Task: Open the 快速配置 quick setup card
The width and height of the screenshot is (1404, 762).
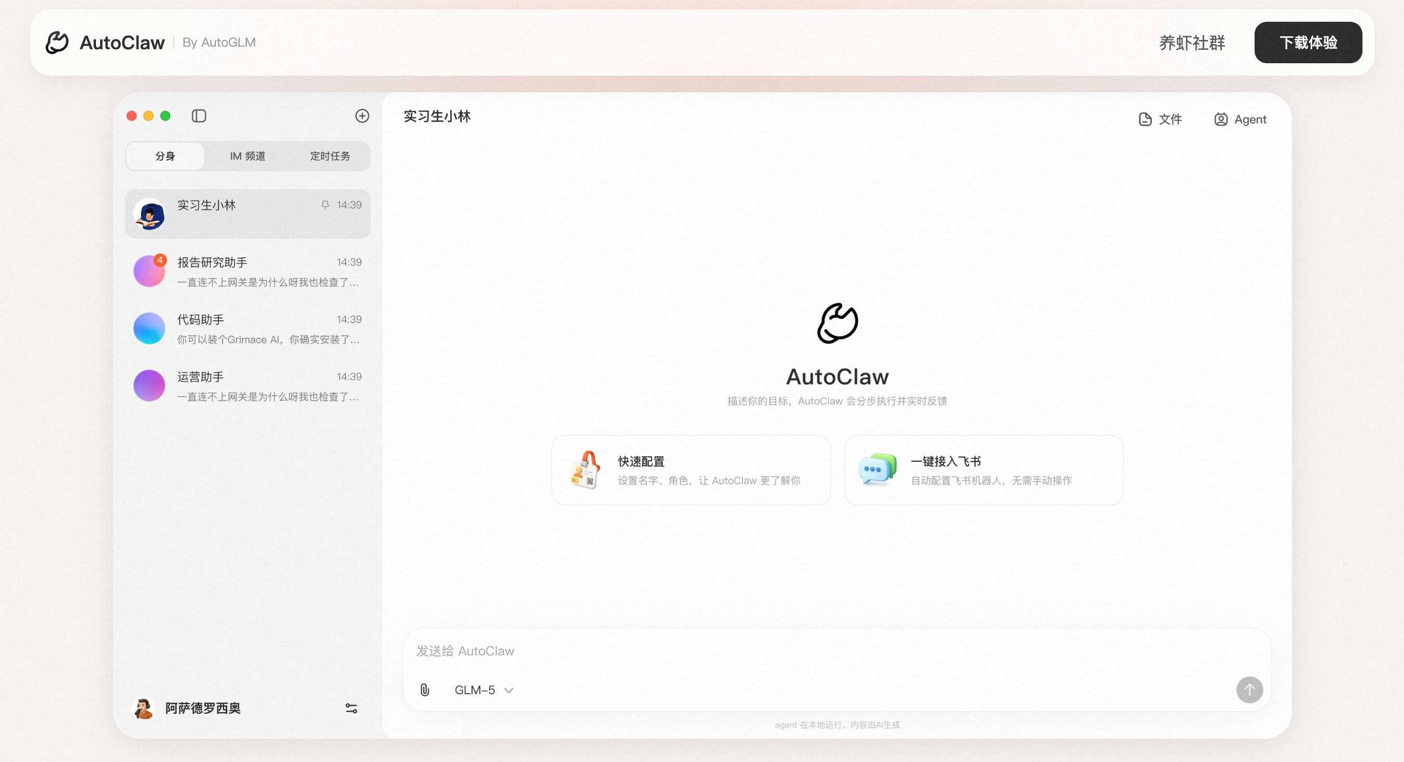Action: pyautogui.click(x=691, y=470)
